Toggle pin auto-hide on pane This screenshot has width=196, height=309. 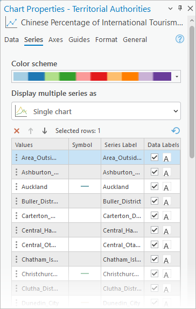click(x=180, y=8)
